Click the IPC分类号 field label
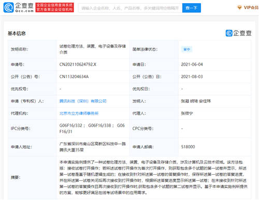259x200 pixels. click(x=21, y=129)
